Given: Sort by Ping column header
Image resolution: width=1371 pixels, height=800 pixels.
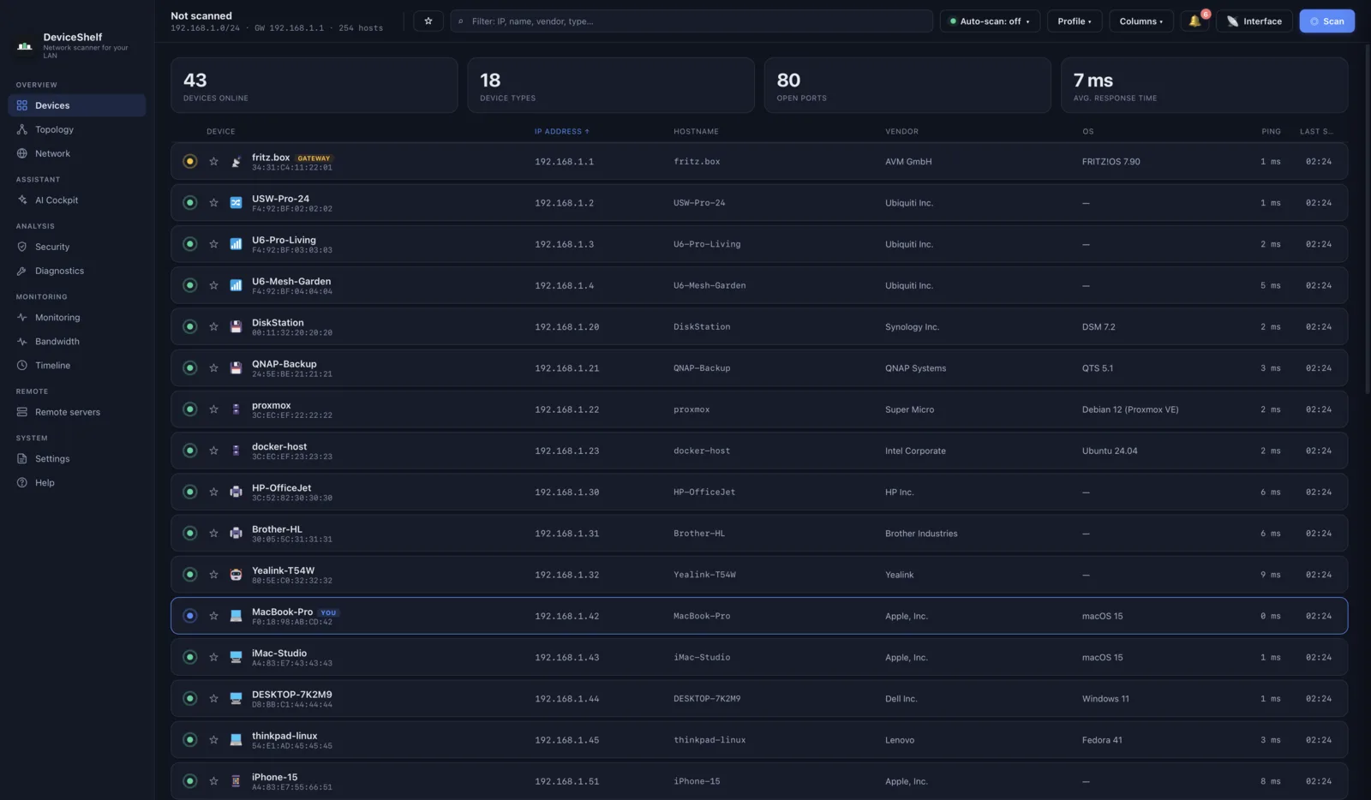Looking at the screenshot, I should coord(1271,132).
